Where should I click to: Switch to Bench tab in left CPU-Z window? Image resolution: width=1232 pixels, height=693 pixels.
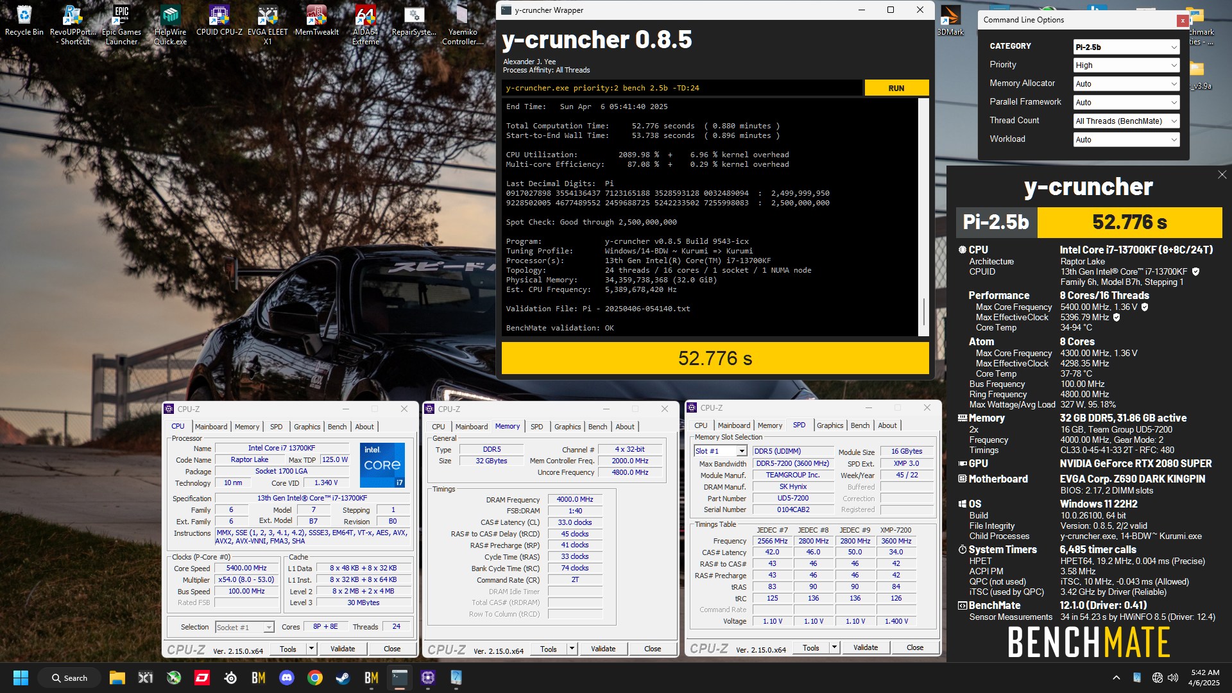point(337,427)
